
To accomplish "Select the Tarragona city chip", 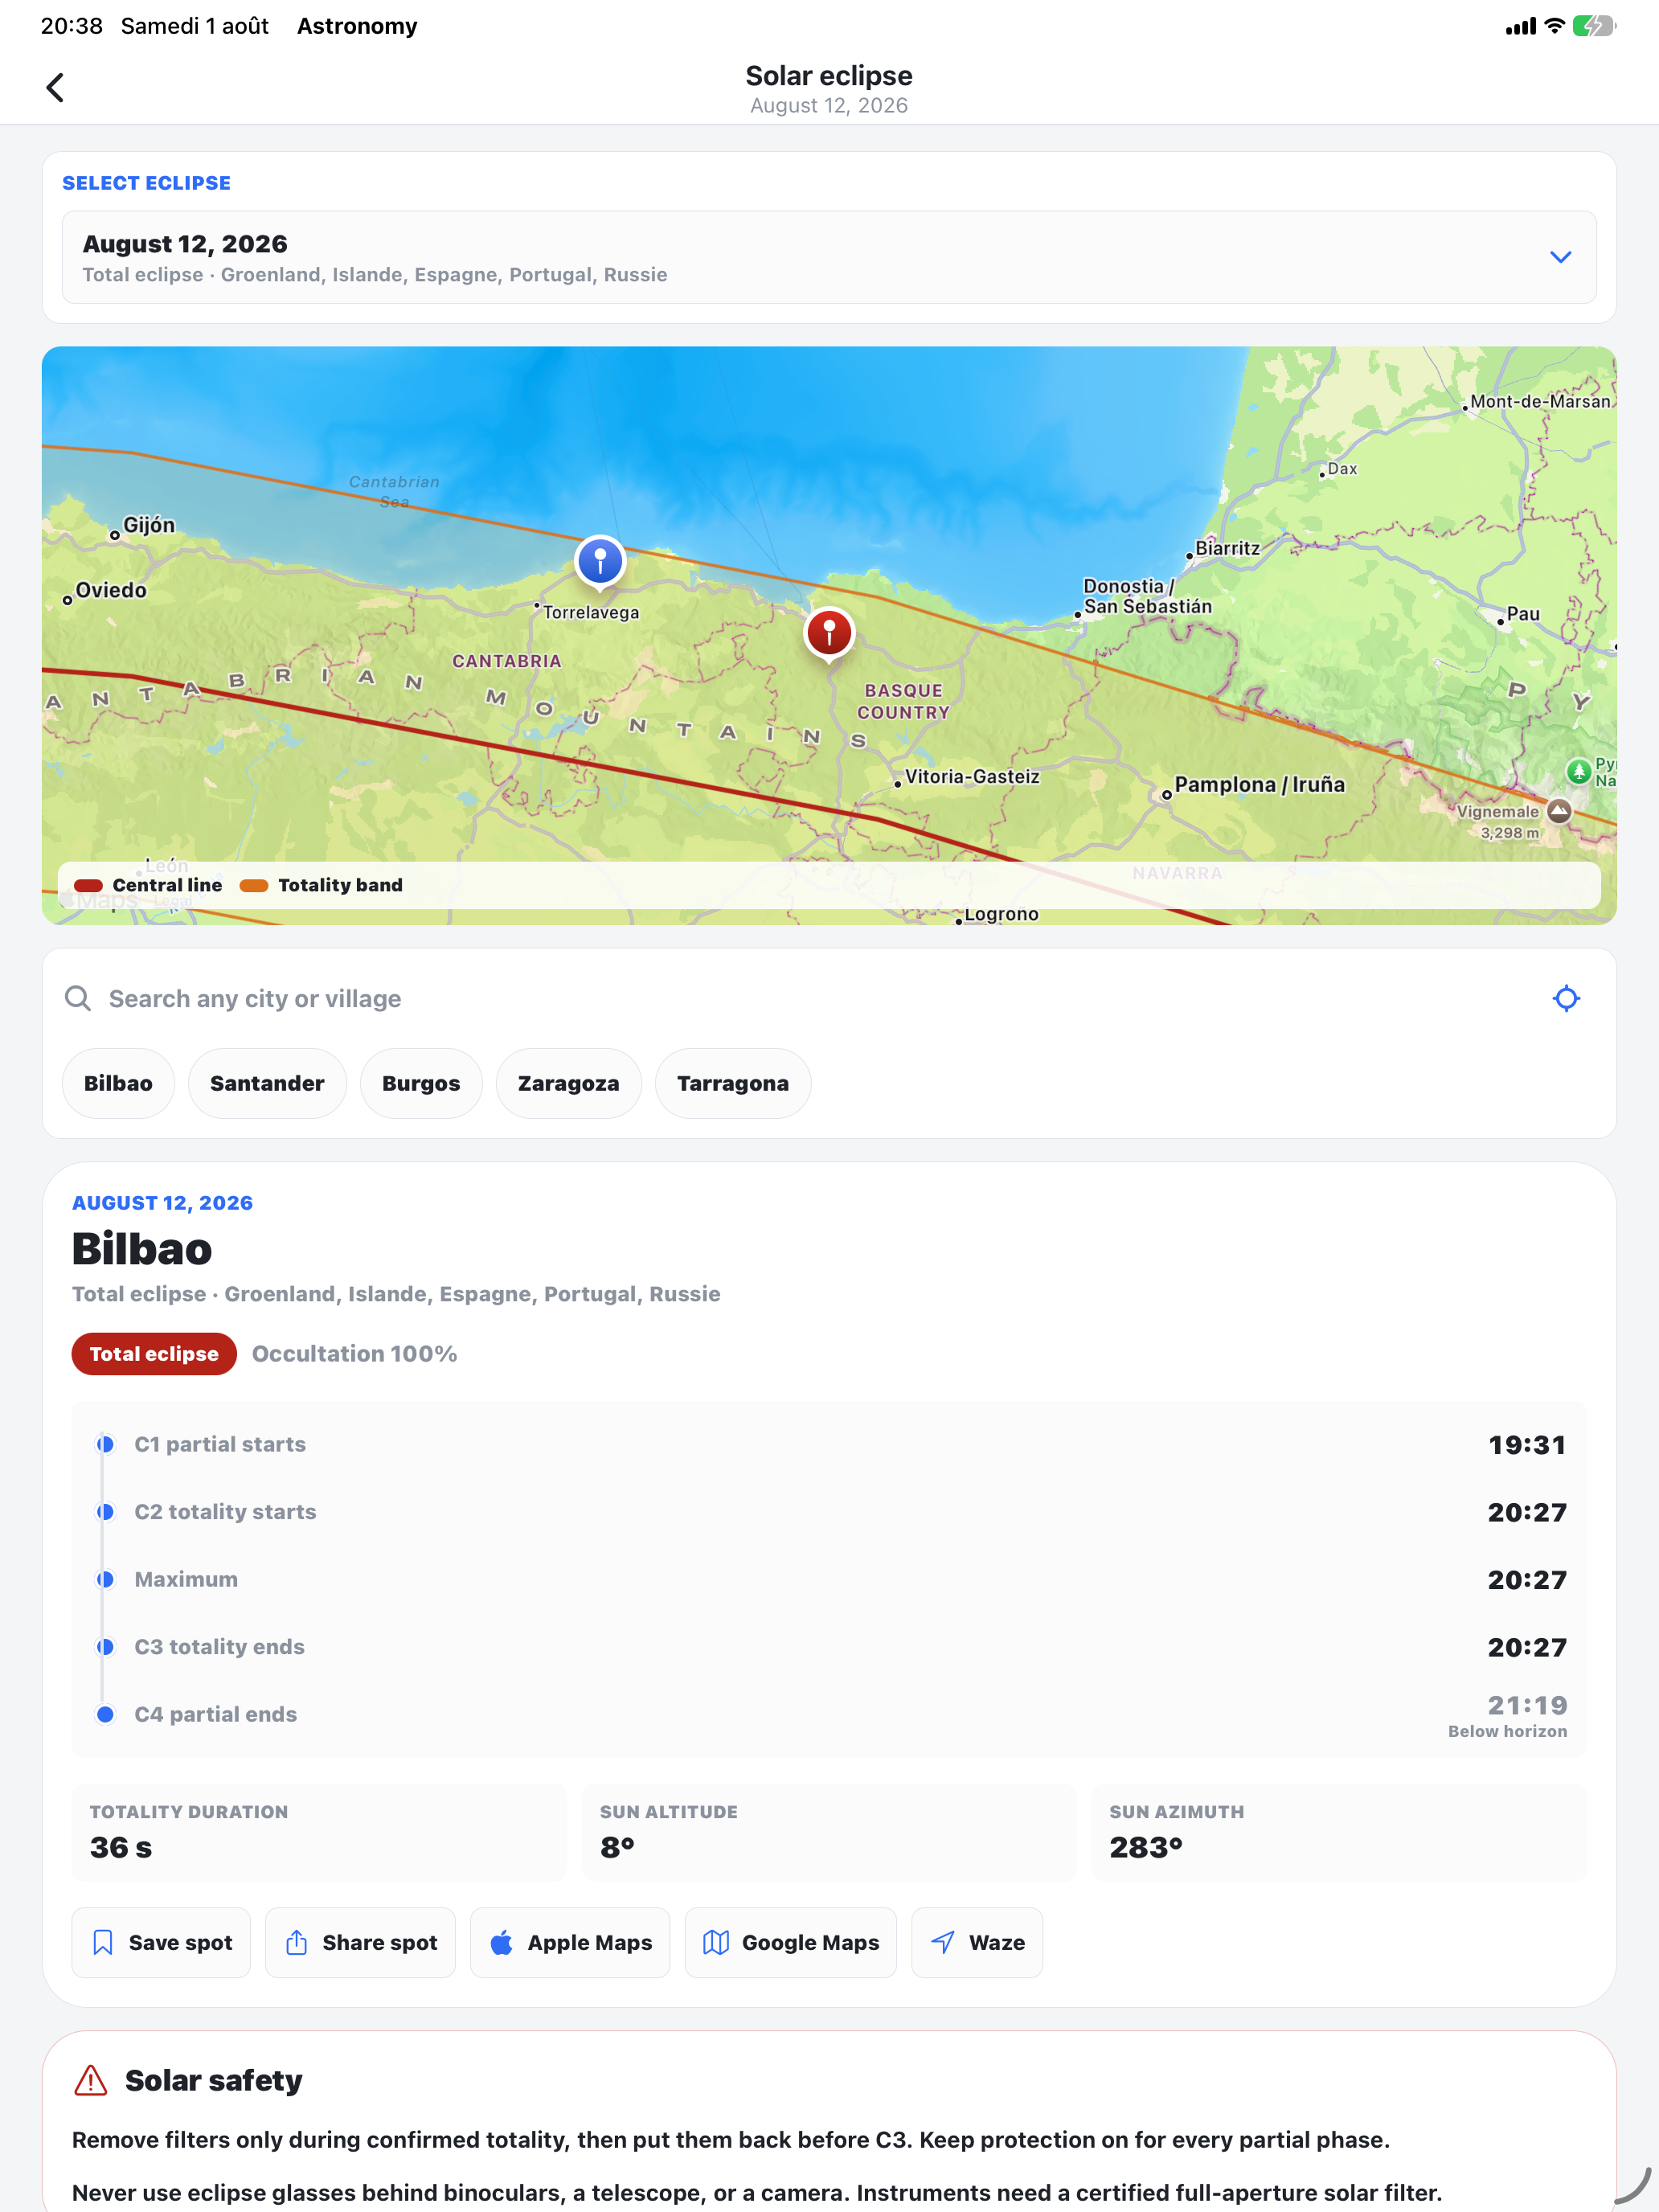I will 733,1083.
